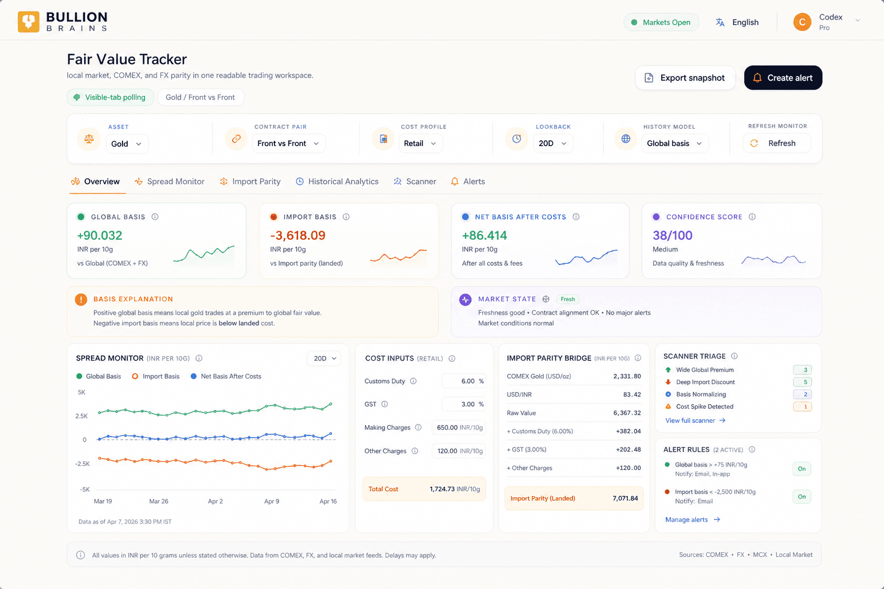Click the Other Charges info icon

click(x=415, y=451)
